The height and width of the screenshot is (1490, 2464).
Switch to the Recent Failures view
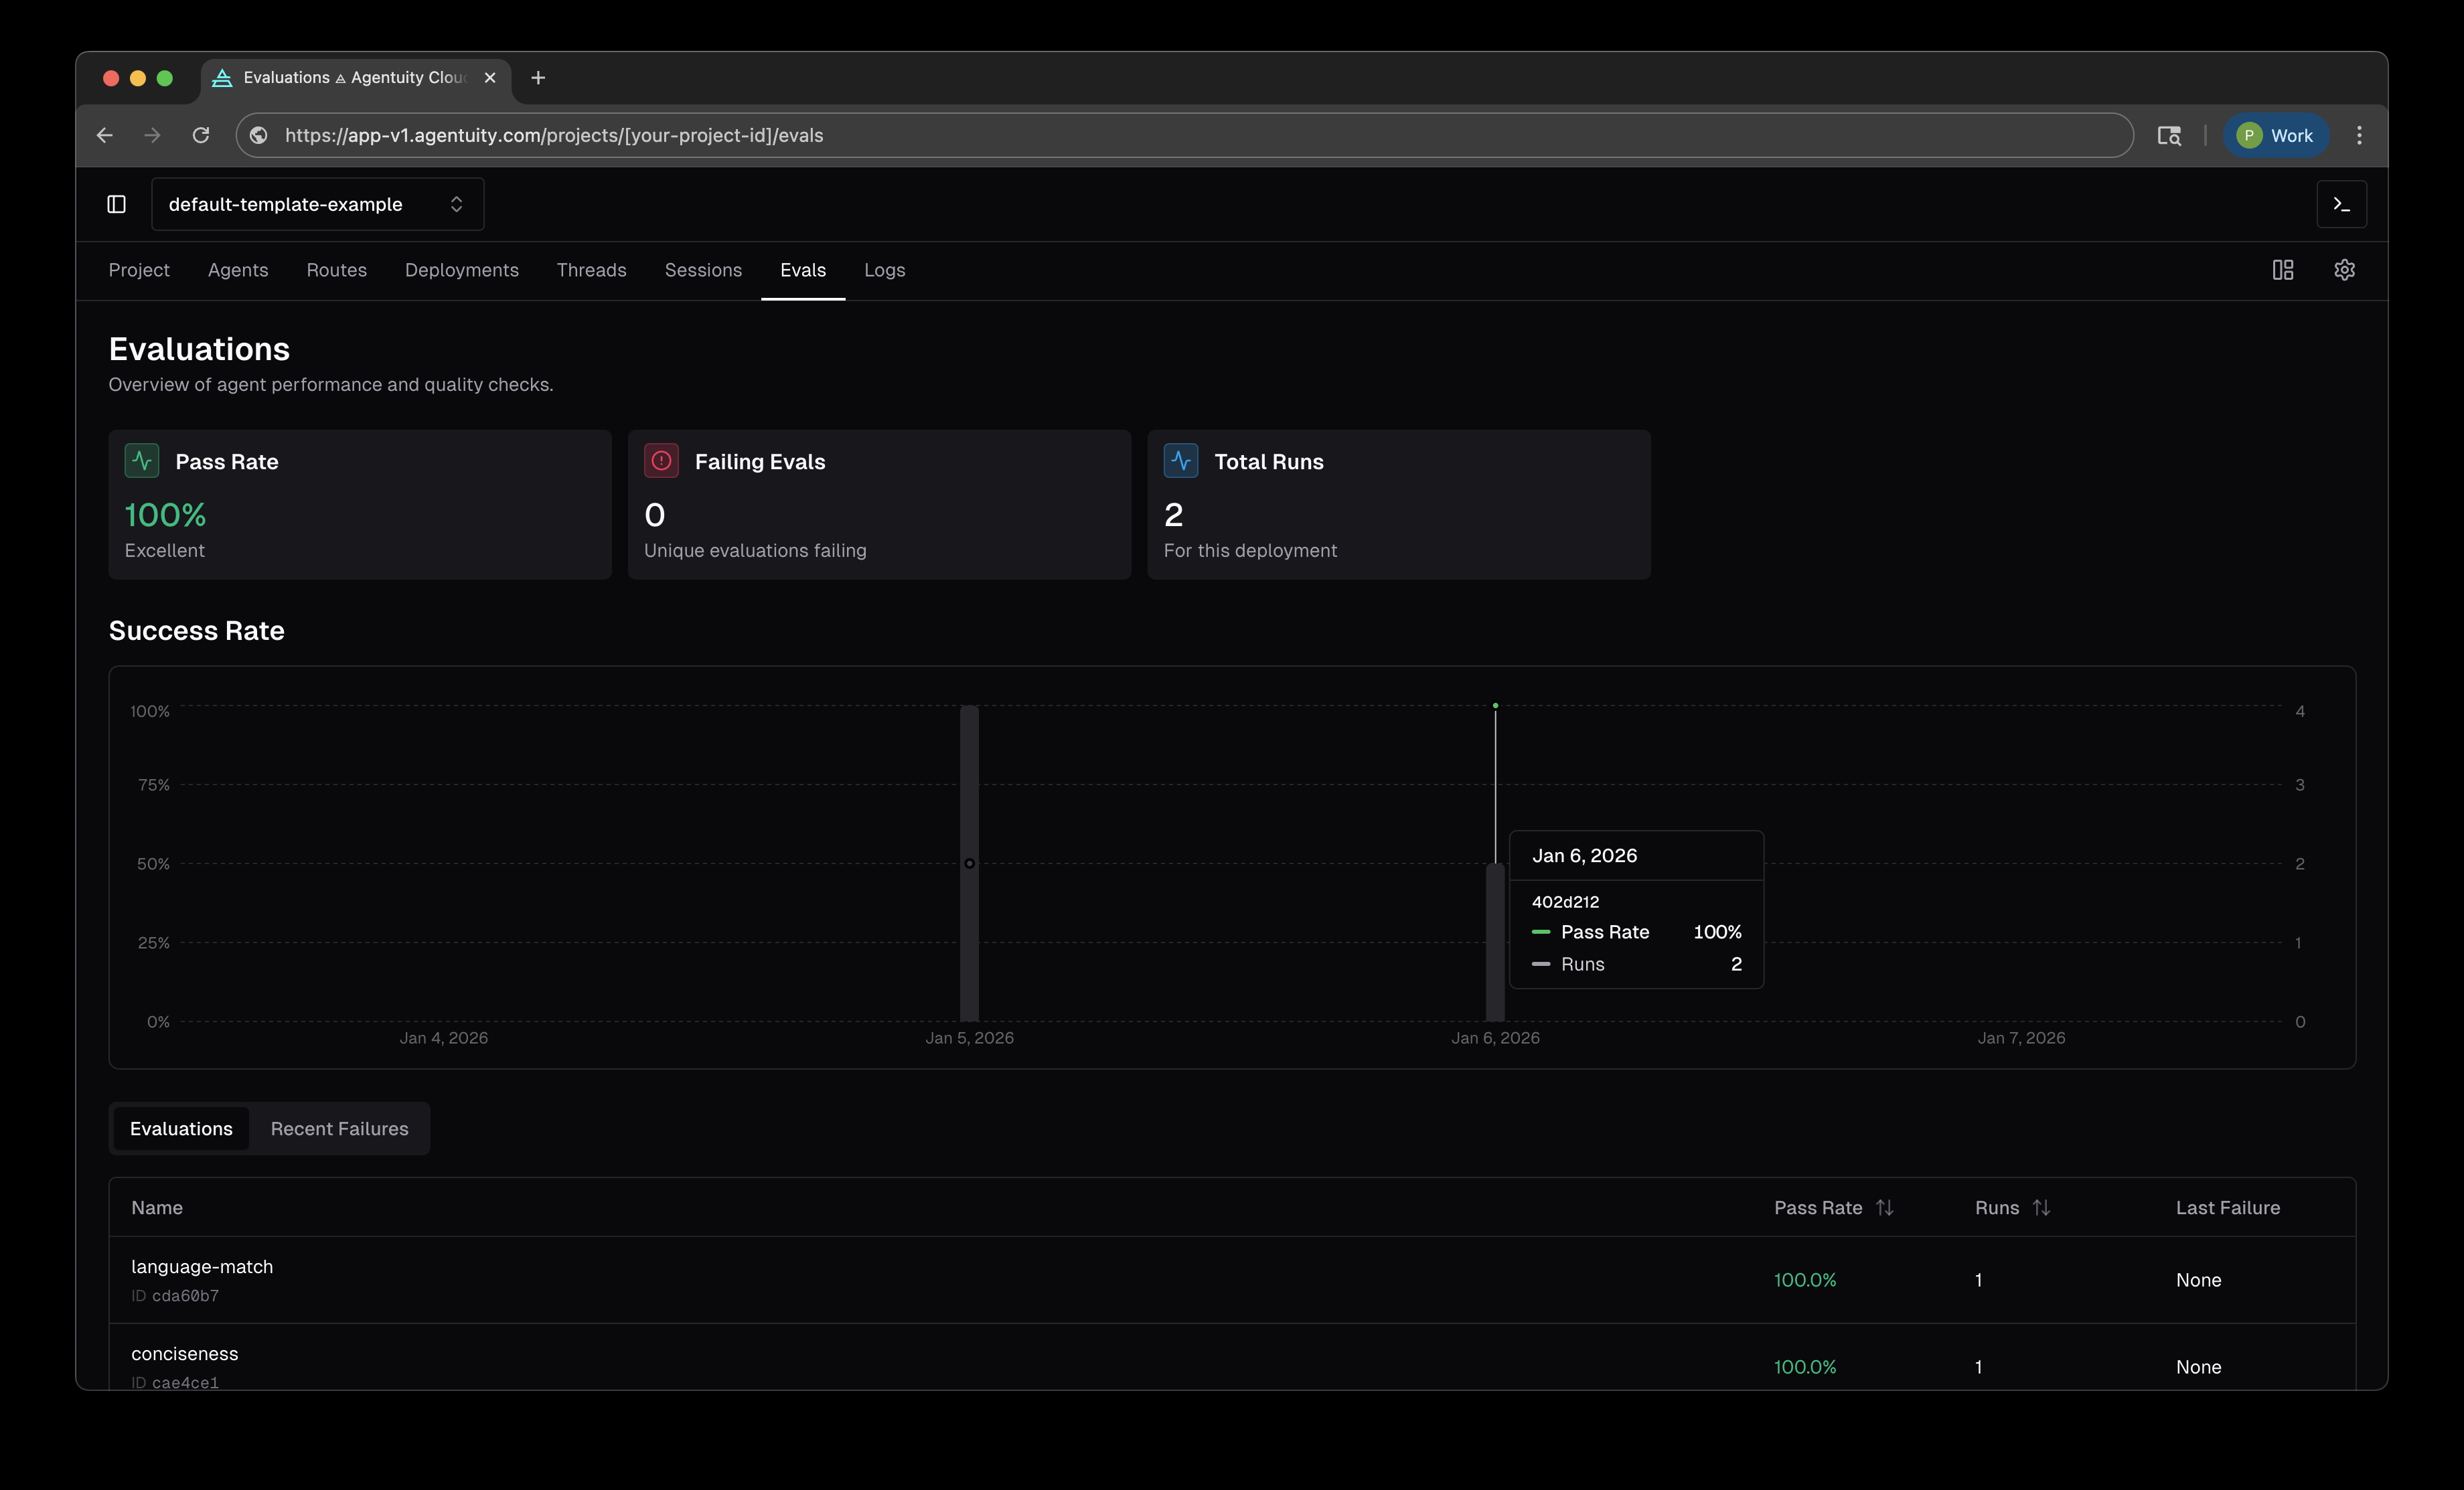[339, 1128]
